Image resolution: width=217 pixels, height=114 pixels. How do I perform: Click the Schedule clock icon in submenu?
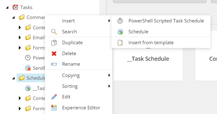[120, 32]
